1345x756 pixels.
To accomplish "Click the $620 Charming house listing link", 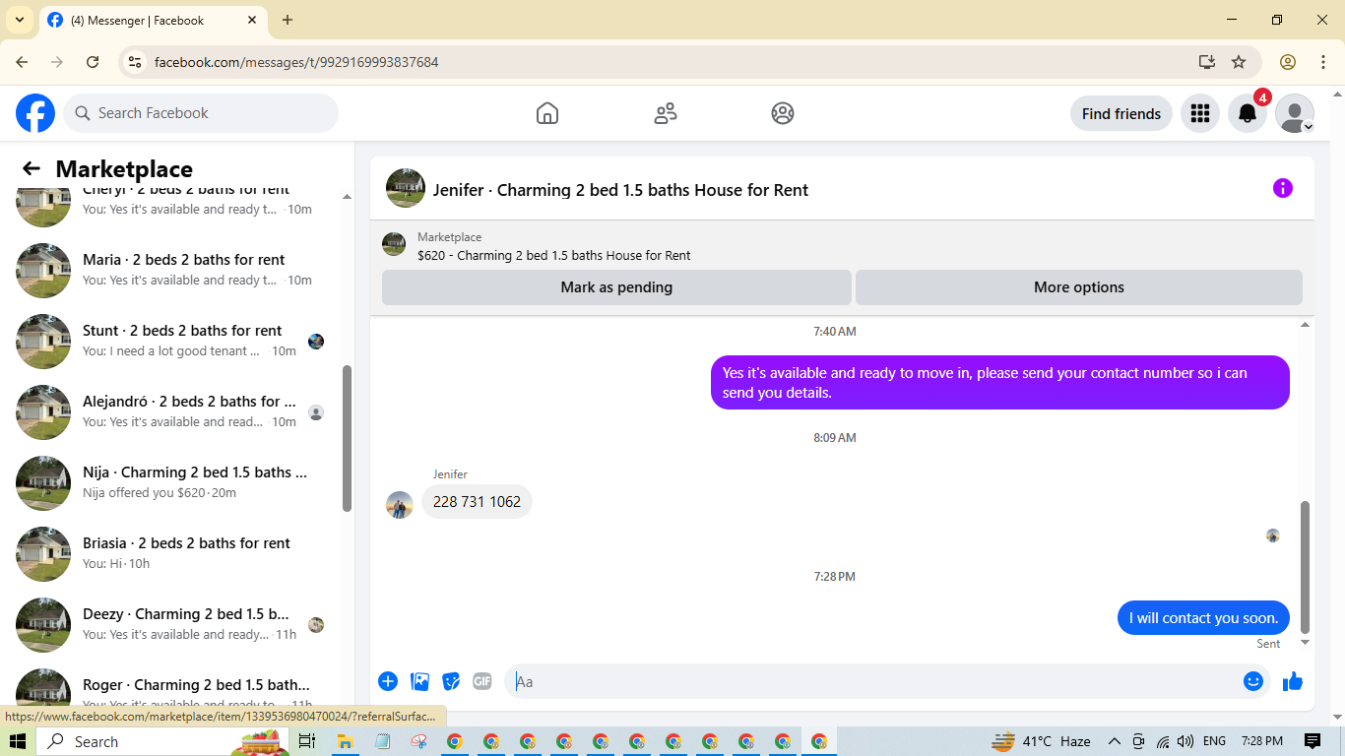I will click(553, 255).
